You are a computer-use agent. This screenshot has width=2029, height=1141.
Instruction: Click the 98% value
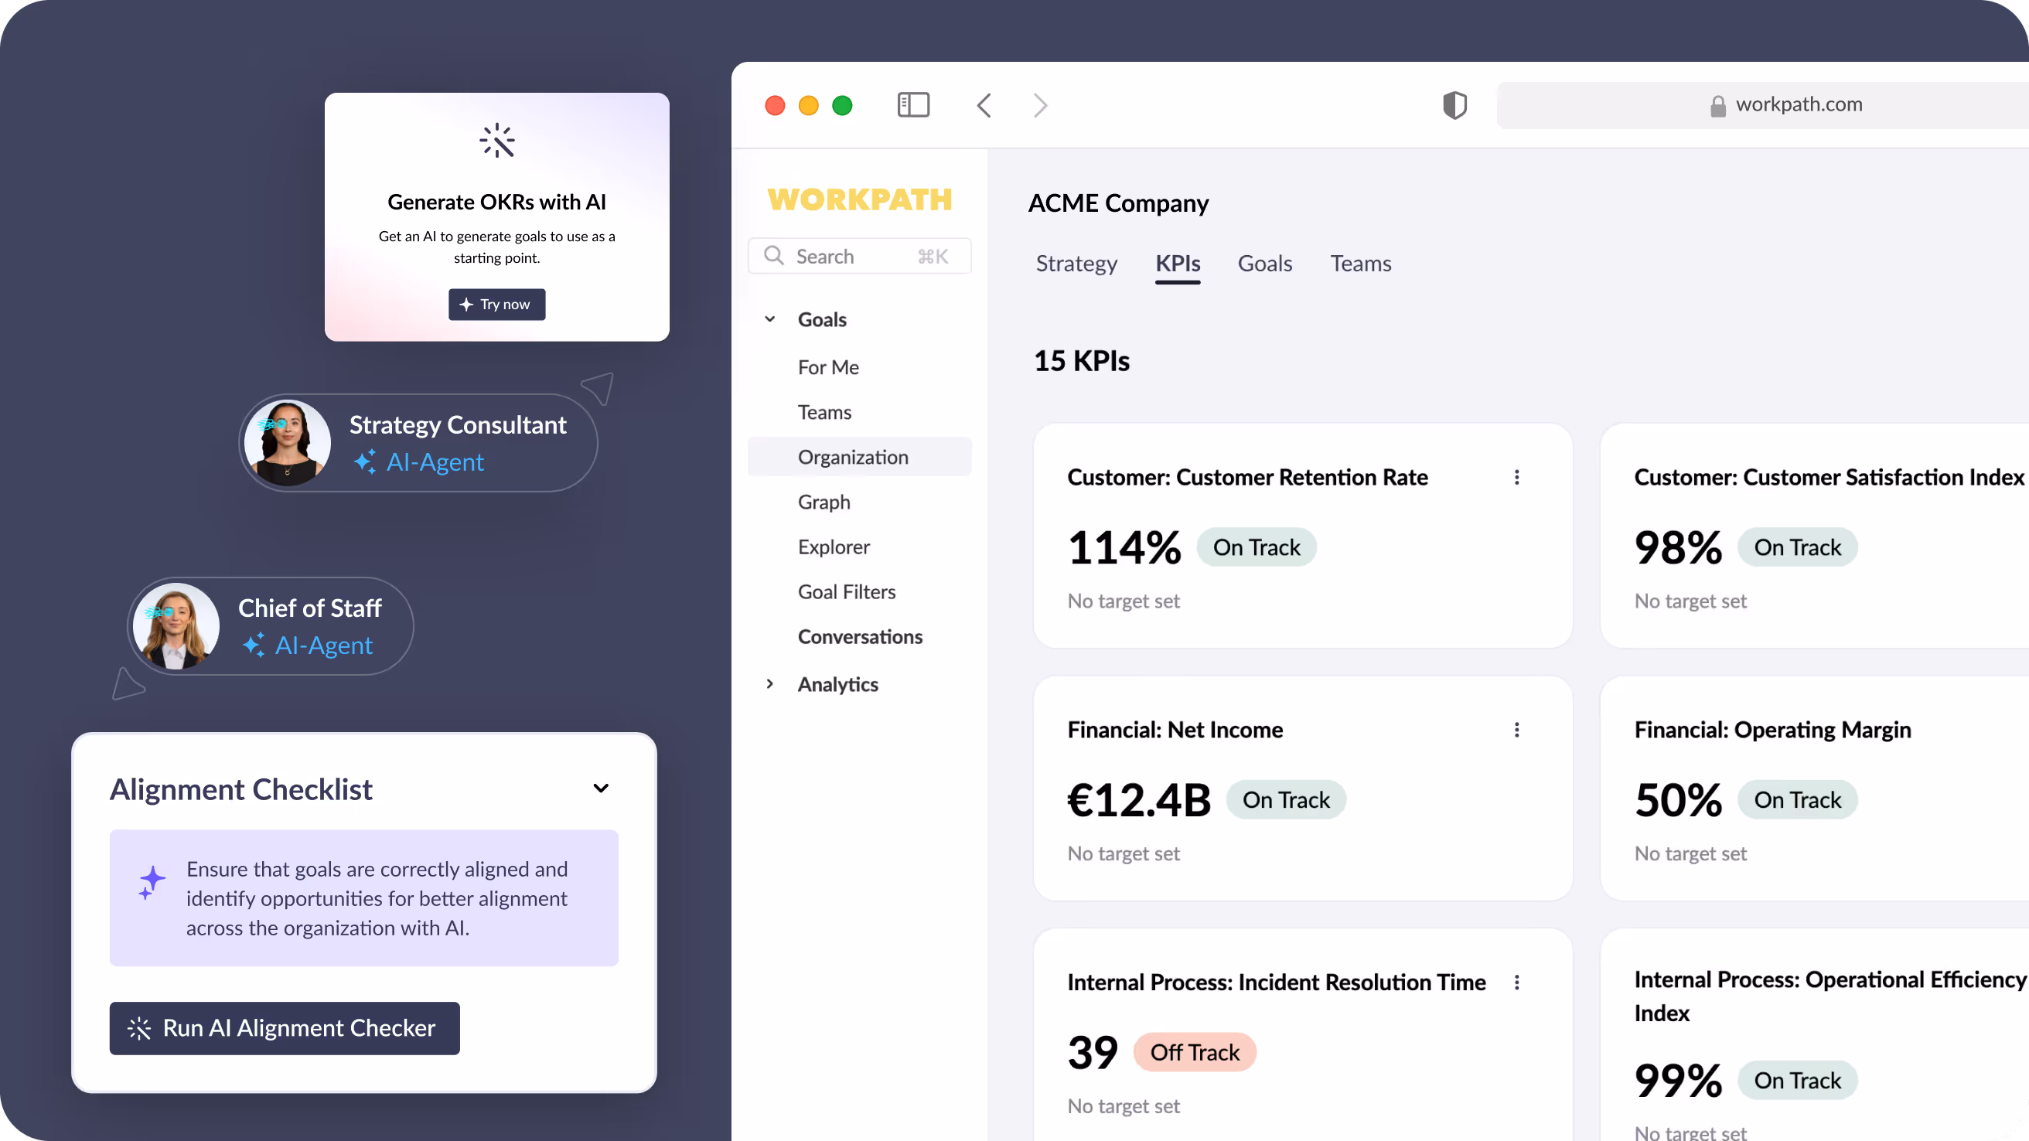pos(1678,547)
